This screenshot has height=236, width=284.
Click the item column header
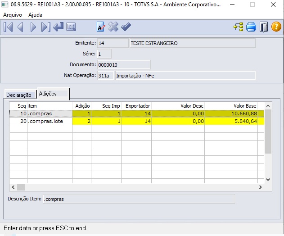click(x=50, y=106)
